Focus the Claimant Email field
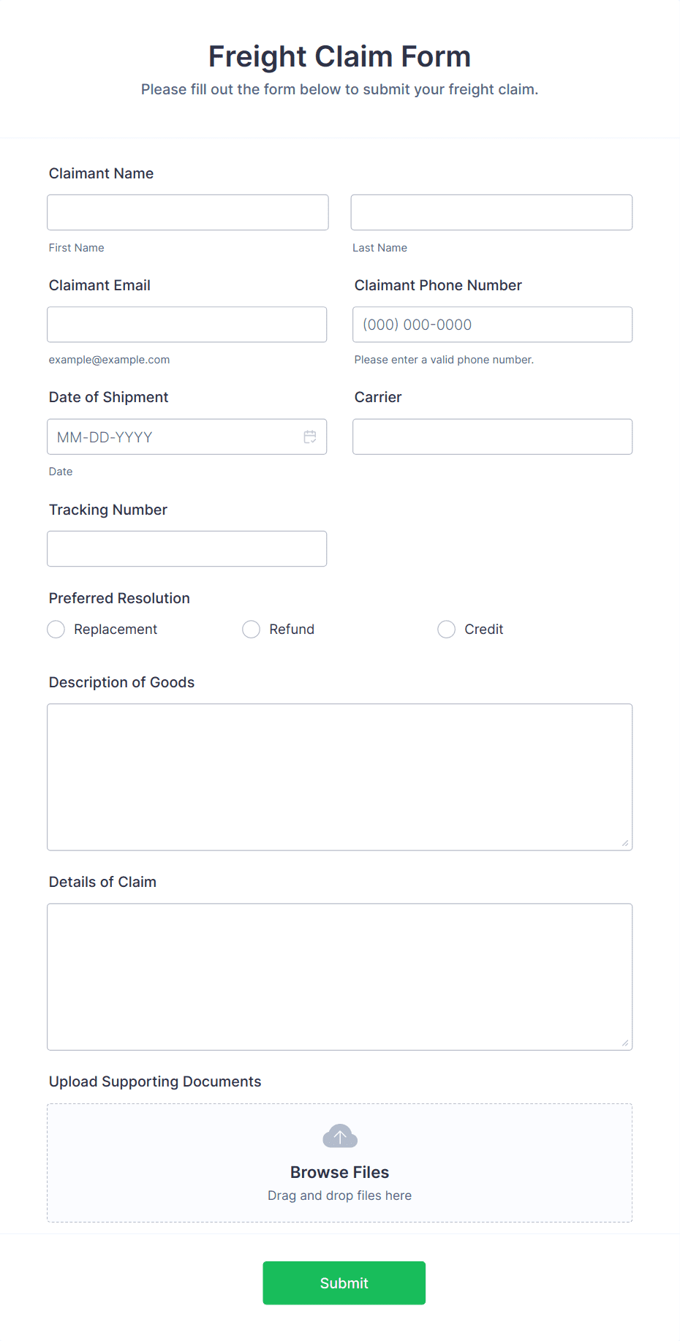 186,324
